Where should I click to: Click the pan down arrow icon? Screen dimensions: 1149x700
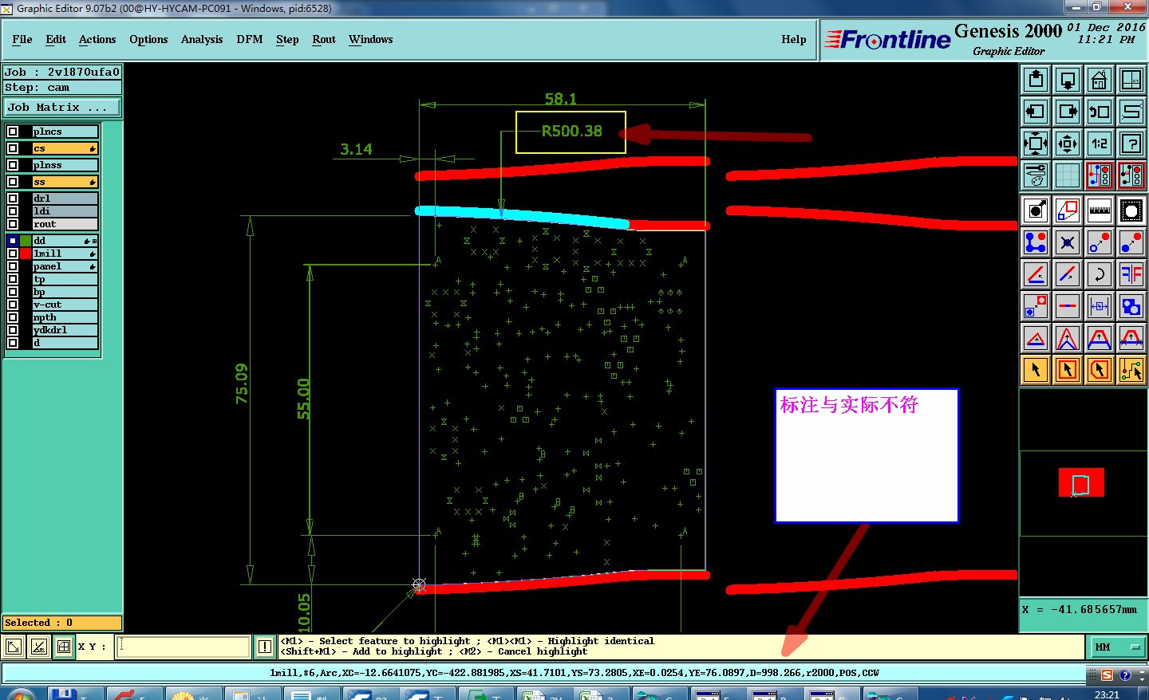(x=1068, y=80)
